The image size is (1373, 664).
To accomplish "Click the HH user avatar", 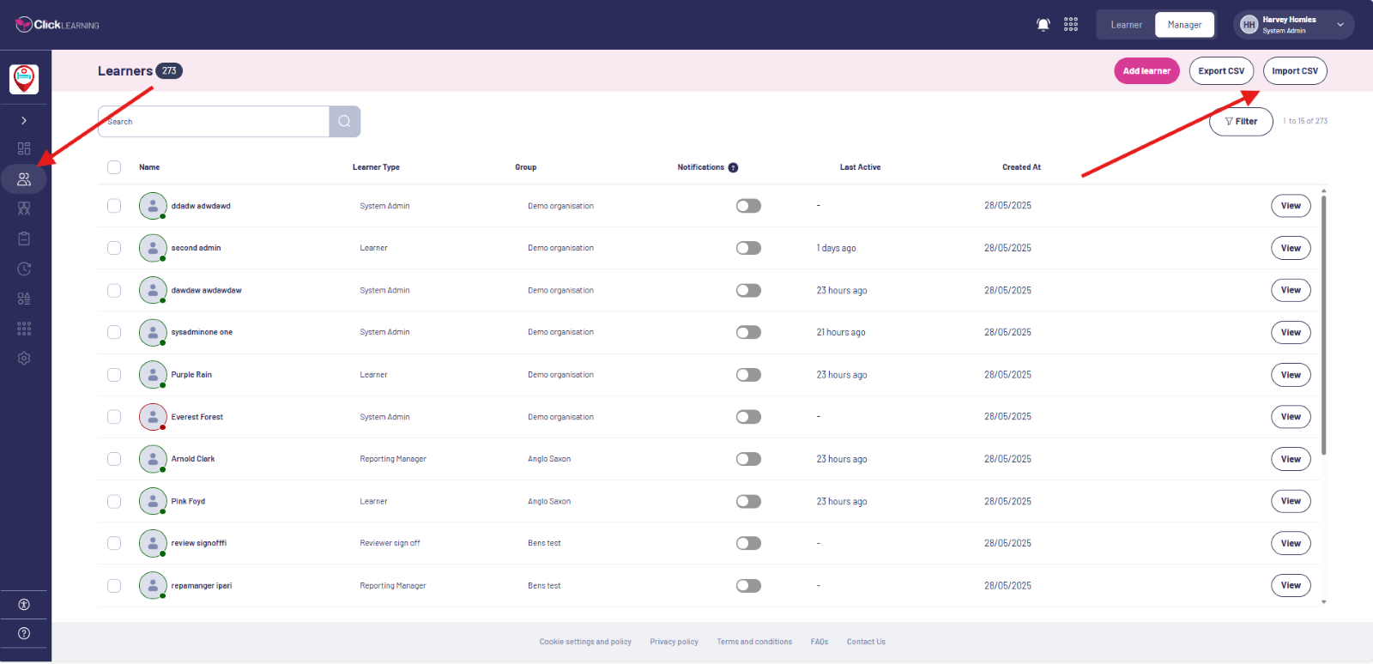I will coord(1249,25).
